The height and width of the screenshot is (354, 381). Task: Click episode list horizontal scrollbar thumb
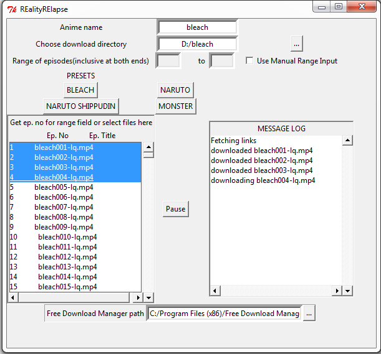pyautogui.click(x=74, y=297)
